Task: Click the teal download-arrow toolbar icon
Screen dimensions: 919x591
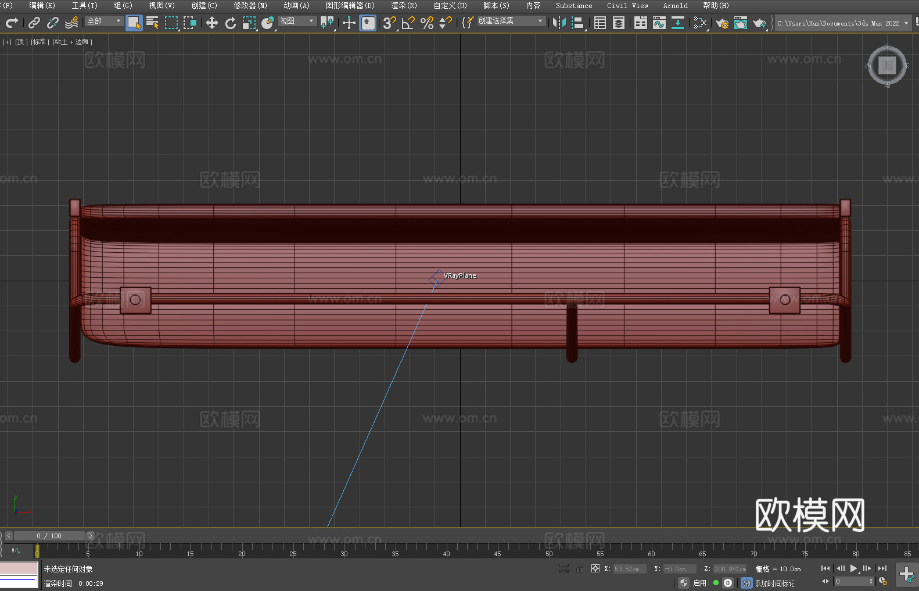Action: click(678, 23)
